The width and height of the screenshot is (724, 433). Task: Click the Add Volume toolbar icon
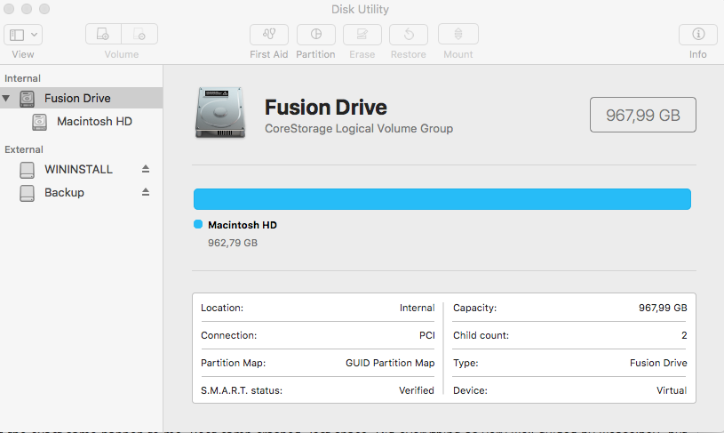pos(103,34)
